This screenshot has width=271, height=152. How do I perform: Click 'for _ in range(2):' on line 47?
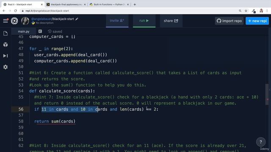51,49
